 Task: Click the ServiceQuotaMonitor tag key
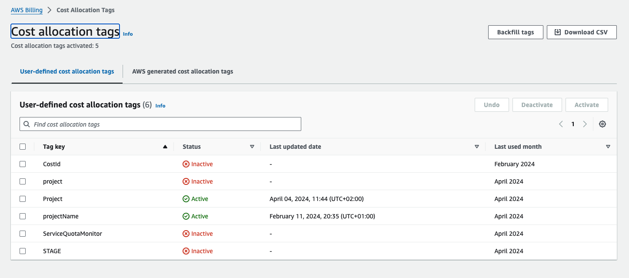pyautogui.click(x=73, y=234)
